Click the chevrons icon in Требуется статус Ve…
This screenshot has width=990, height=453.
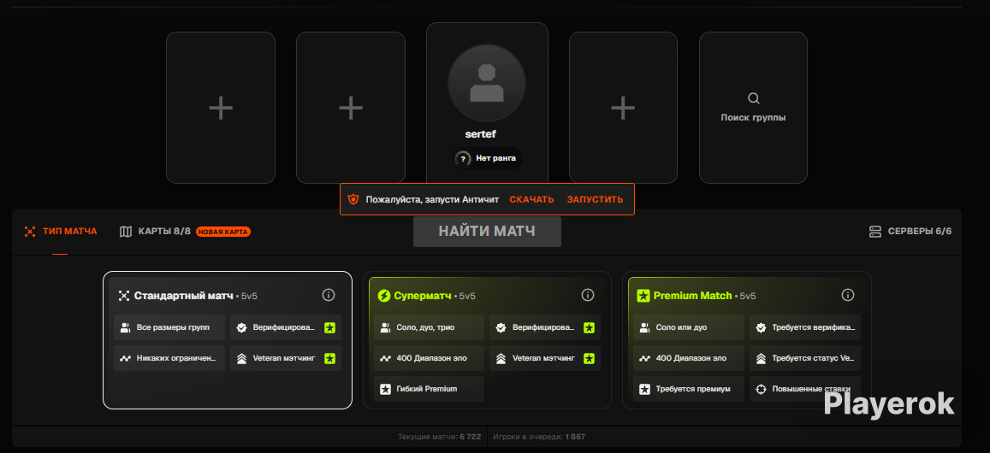tap(761, 358)
